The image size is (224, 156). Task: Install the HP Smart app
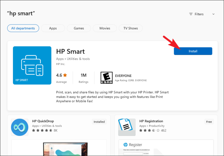pos(193,51)
